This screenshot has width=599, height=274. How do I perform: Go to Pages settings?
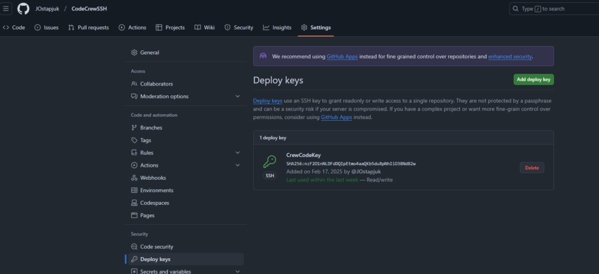(185, 215)
